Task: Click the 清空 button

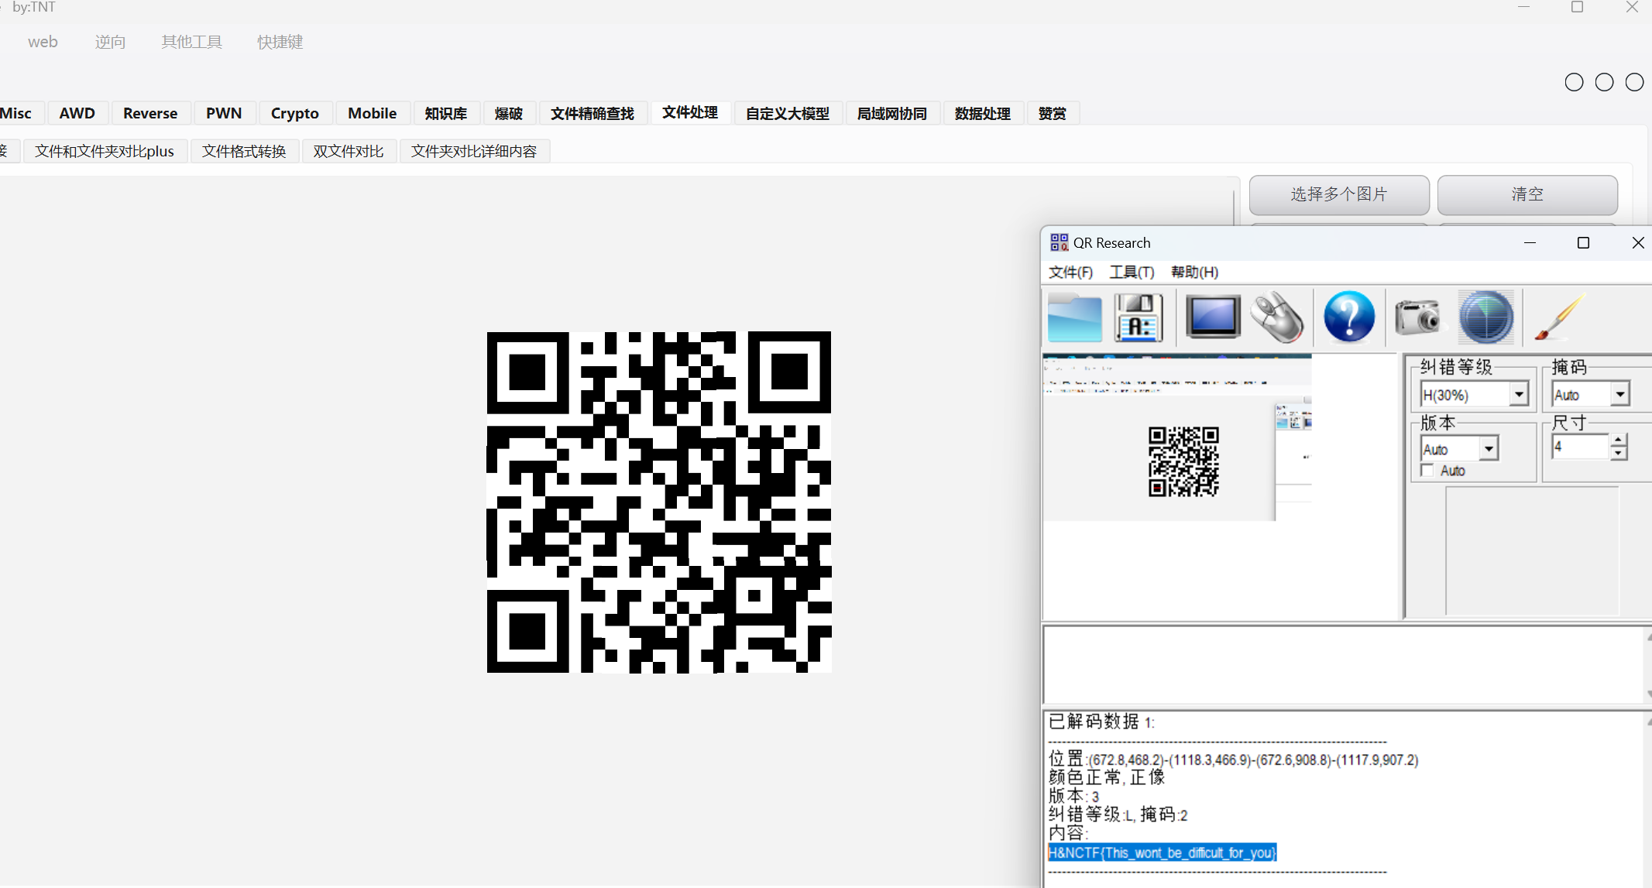Action: pos(1527,194)
